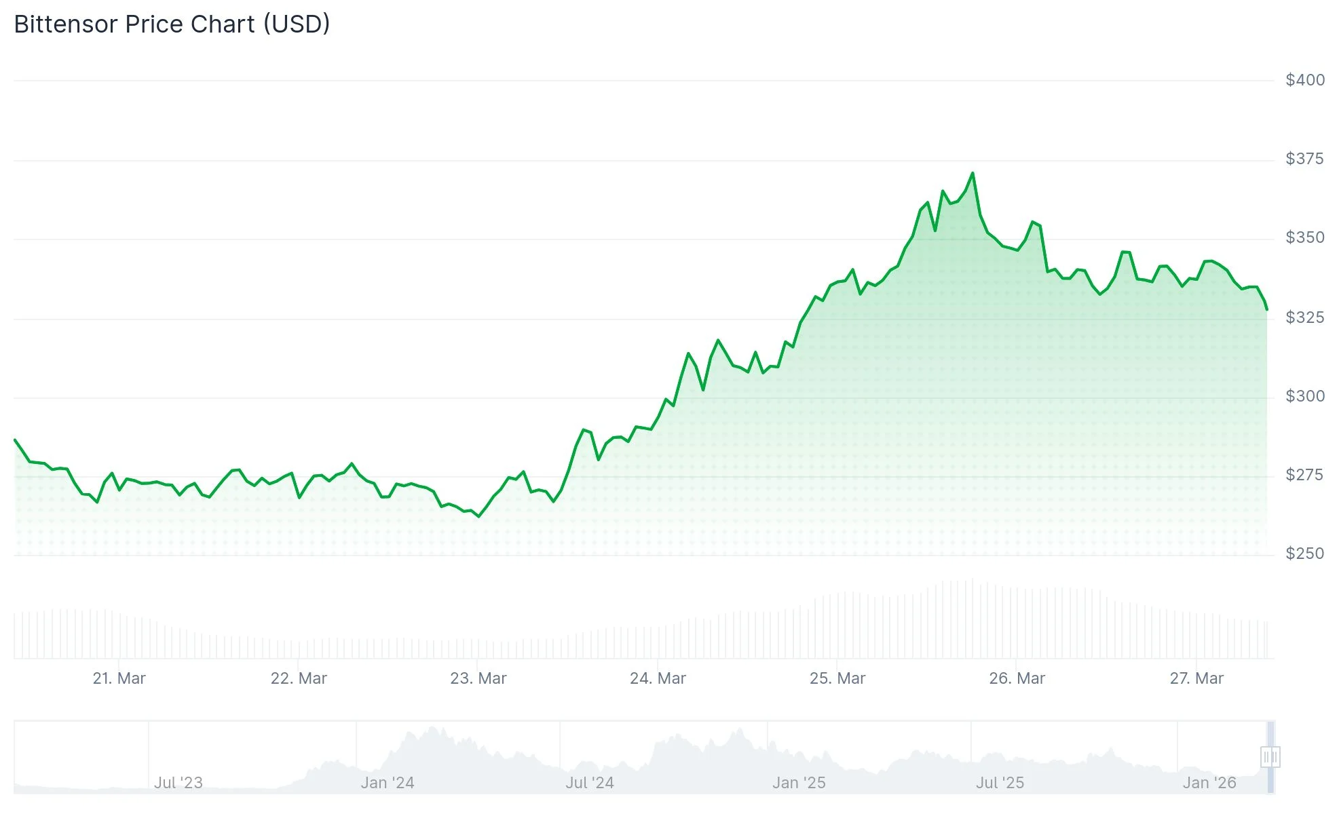1339x814 pixels.
Task: Click the $300 price axis label
Action: (1304, 396)
